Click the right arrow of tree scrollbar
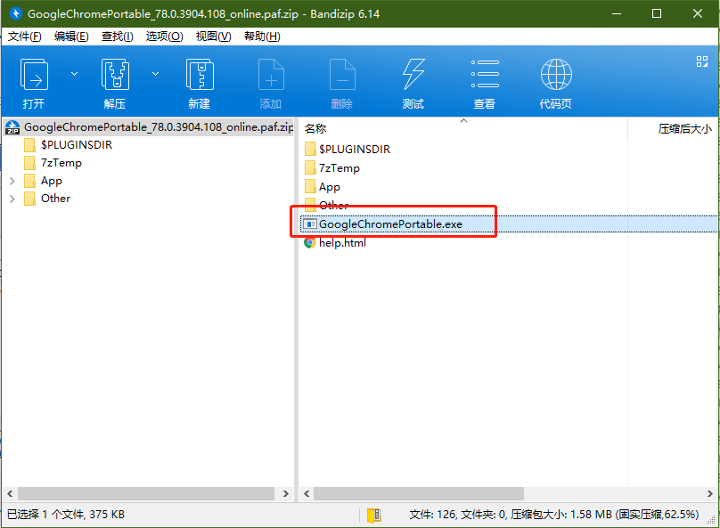The width and height of the screenshot is (720, 528). pyautogui.click(x=286, y=493)
